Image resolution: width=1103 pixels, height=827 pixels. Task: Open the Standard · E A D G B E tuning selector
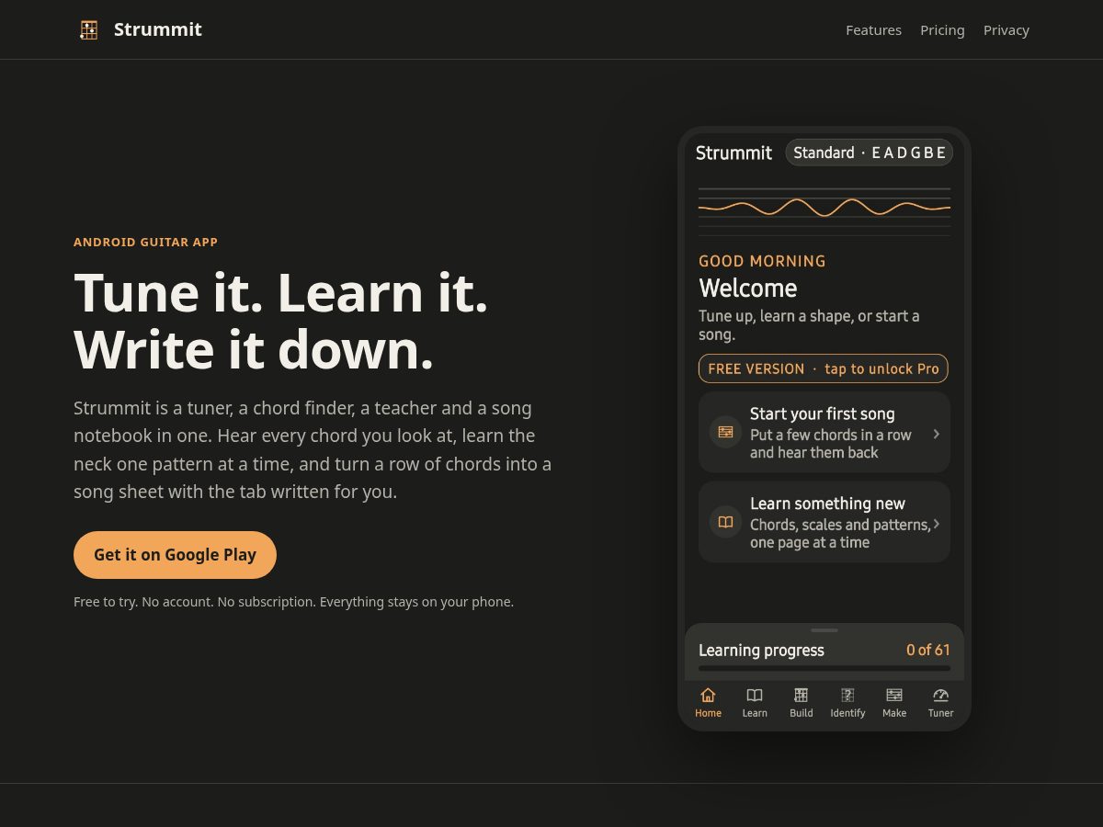[x=869, y=153]
